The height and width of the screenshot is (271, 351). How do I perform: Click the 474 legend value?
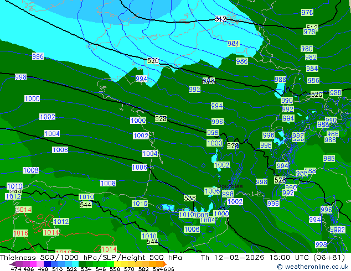coord(16,269)
